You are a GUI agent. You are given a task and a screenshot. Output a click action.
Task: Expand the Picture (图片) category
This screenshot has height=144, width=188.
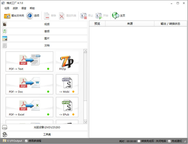[44, 38]
